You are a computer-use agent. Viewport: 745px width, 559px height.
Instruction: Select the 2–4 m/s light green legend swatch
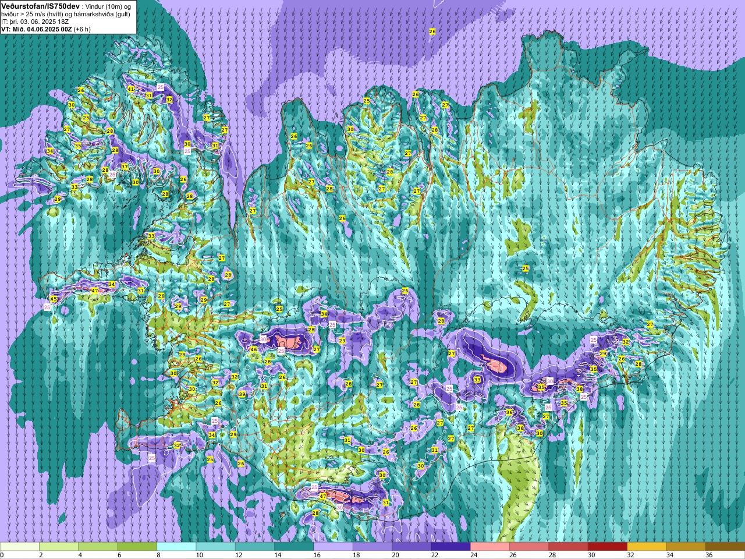[59, 547]
